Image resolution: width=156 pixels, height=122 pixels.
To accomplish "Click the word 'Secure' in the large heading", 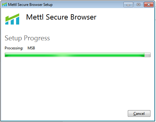I will (57, 17).
